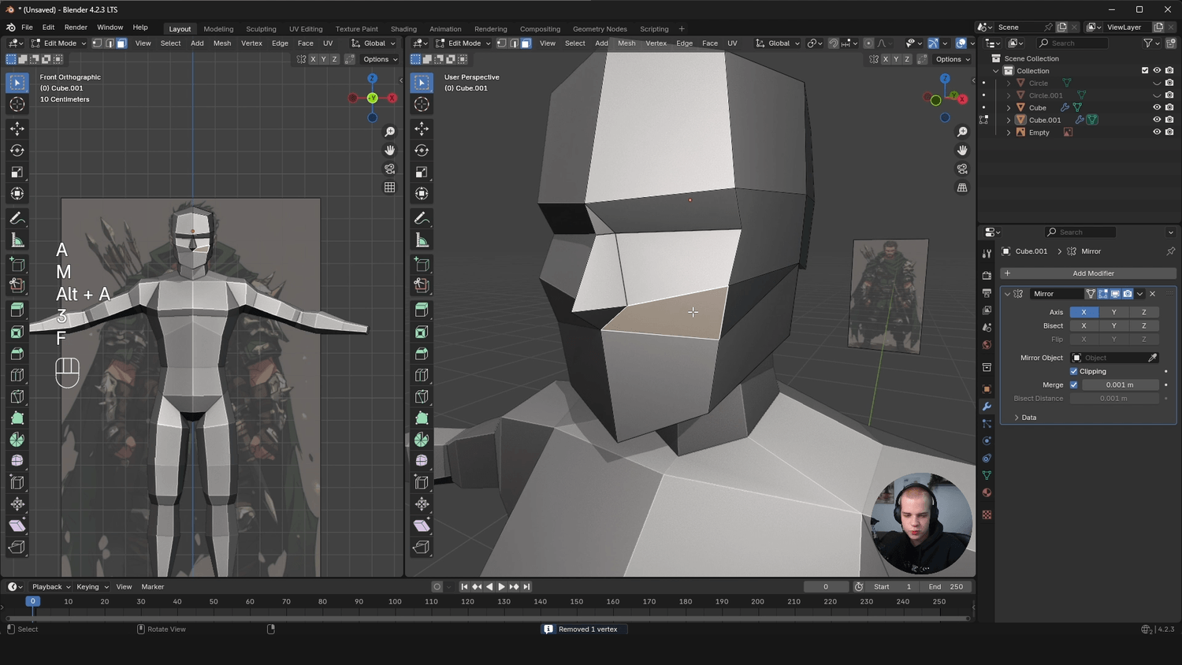Disable the Clipping checkbox
1182x665 pixels.
(x=1073, y=371)
